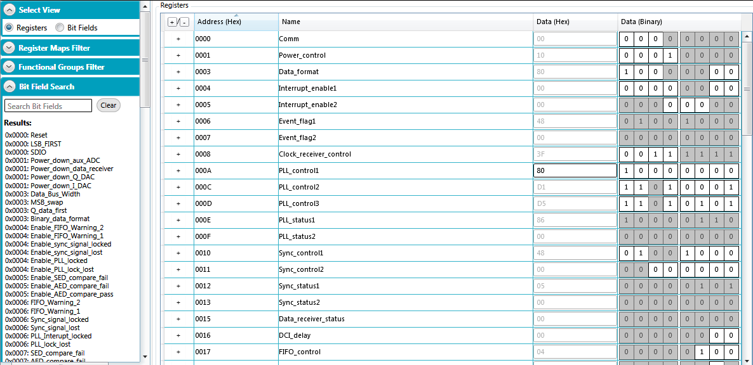Expand the Comm register row
Viewport: 753px width, 365px height.
(178, 39)
